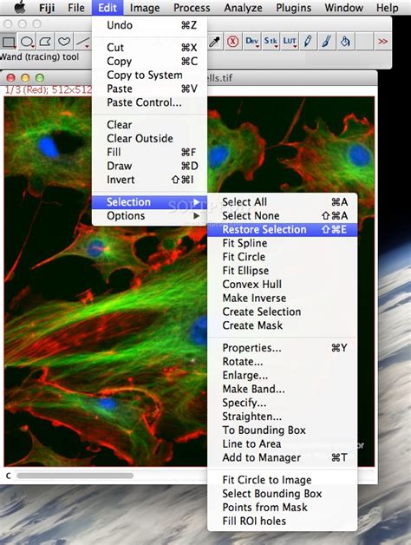Click Restore Selection
This screenshot has height=545, width=411.
pyautogui.click(x=283, y=229)
